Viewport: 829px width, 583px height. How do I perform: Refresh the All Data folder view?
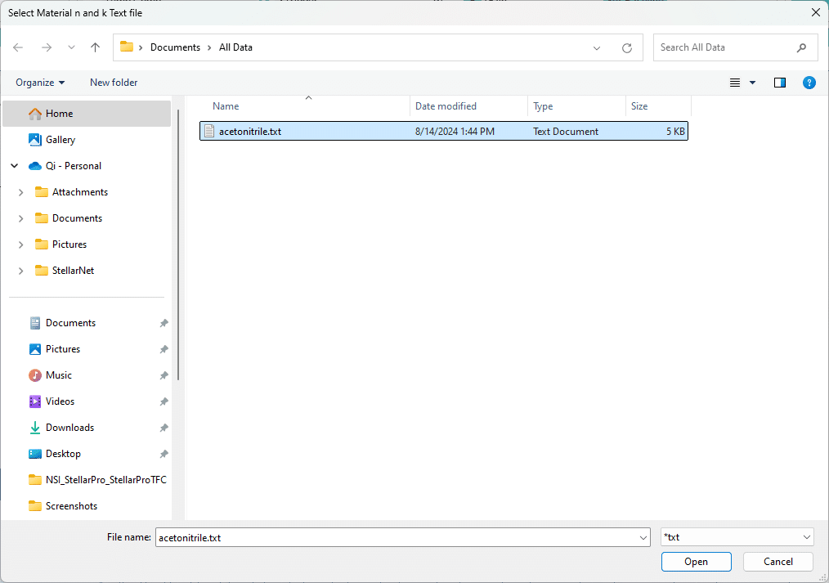click(627, 47)
